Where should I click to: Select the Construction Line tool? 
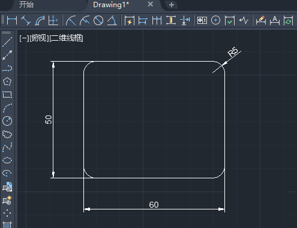point(7,55)
